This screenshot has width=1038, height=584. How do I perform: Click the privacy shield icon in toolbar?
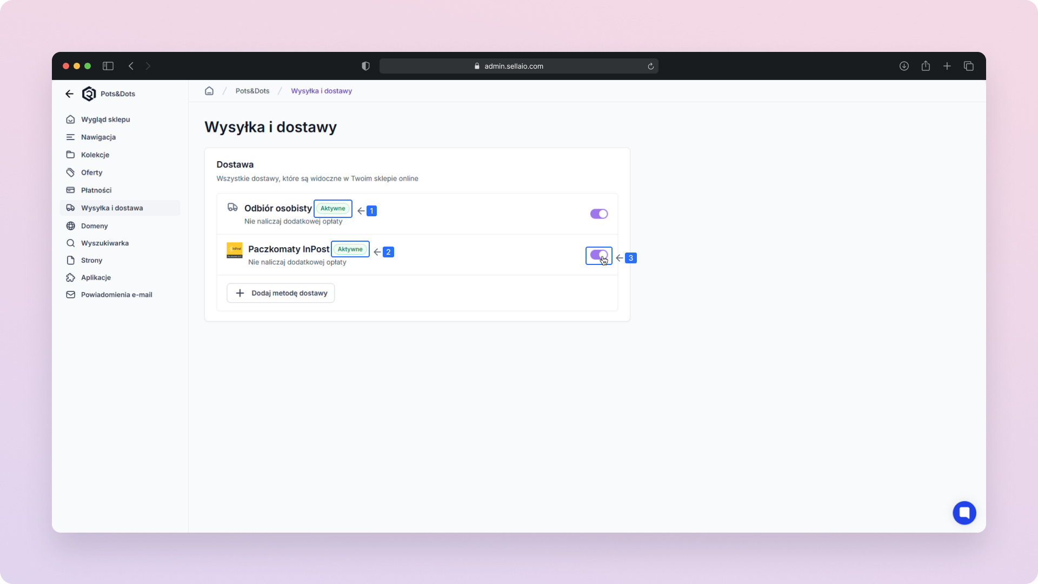tap(365, 66)
